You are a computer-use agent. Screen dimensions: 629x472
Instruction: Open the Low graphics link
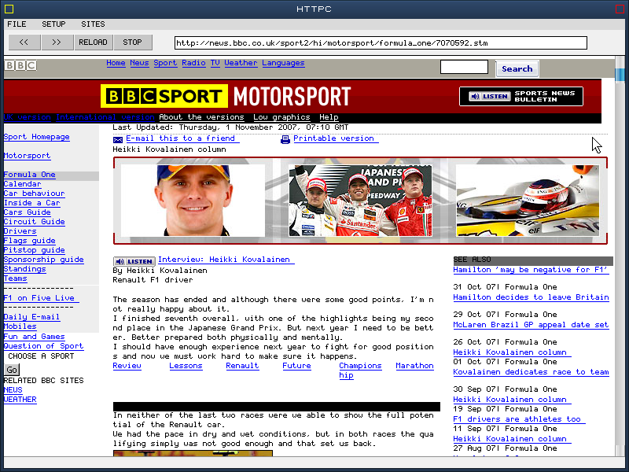click(x=281, y=117)
